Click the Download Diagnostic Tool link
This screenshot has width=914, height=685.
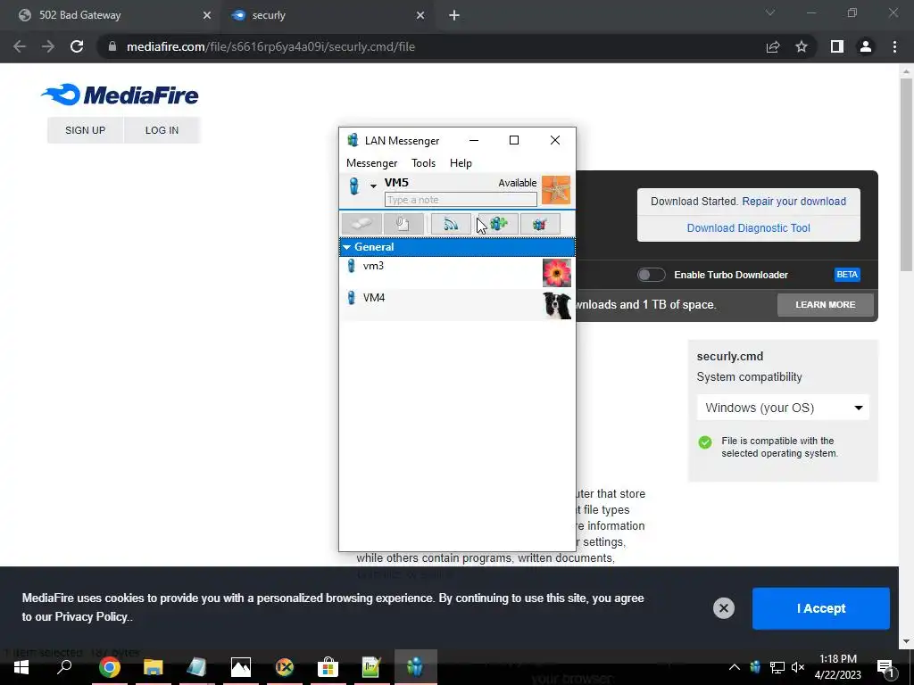pyautogui.click(x=749, y=228)
